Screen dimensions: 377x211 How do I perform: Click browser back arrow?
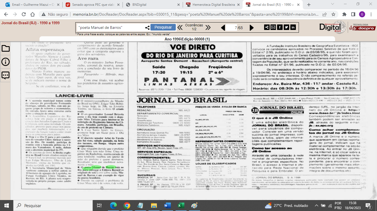[x=6, y=14]
